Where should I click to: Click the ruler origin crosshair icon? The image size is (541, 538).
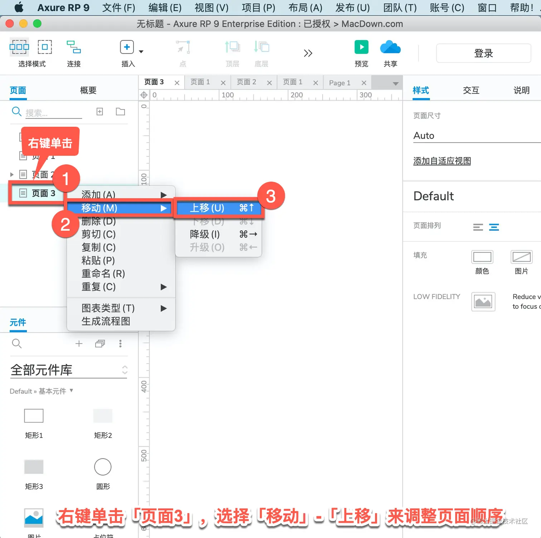tap(144, 95)
